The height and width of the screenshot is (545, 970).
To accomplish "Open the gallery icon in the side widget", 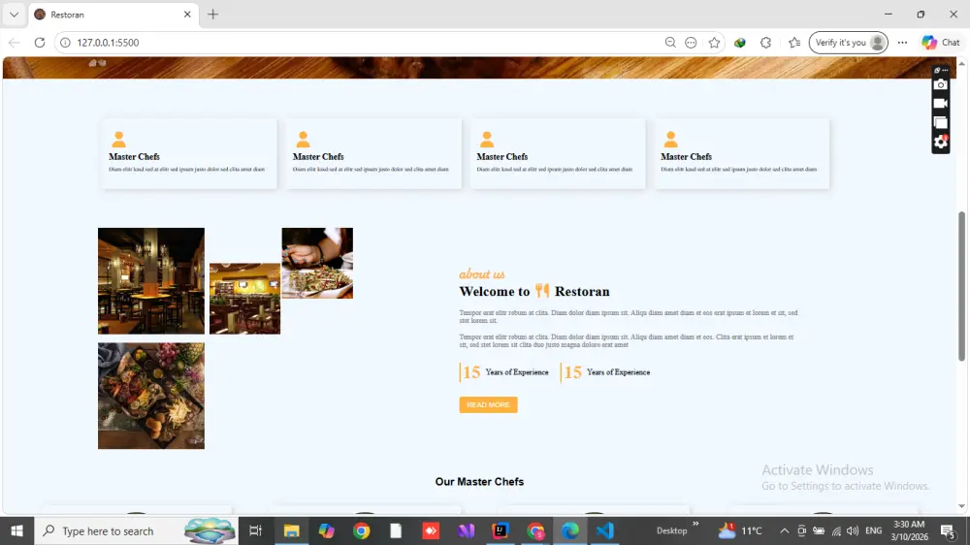I will [940, 122].
